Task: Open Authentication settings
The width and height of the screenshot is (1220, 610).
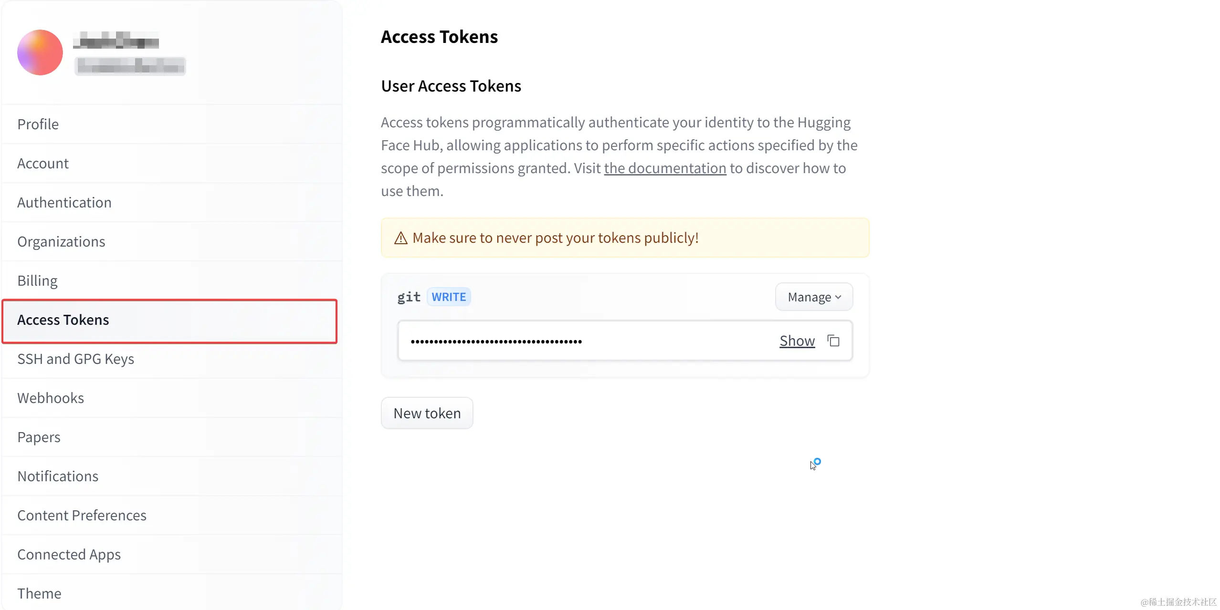Action: click(64, 202)
